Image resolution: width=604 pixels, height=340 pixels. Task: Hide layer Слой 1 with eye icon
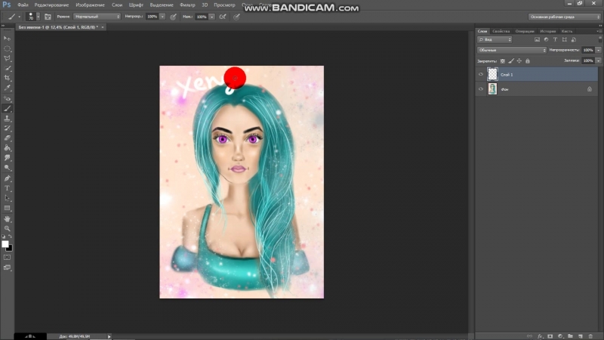pos(481,74)
